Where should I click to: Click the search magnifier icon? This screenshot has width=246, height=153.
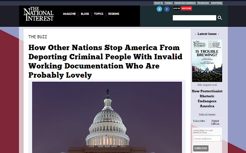click(220, 18)
